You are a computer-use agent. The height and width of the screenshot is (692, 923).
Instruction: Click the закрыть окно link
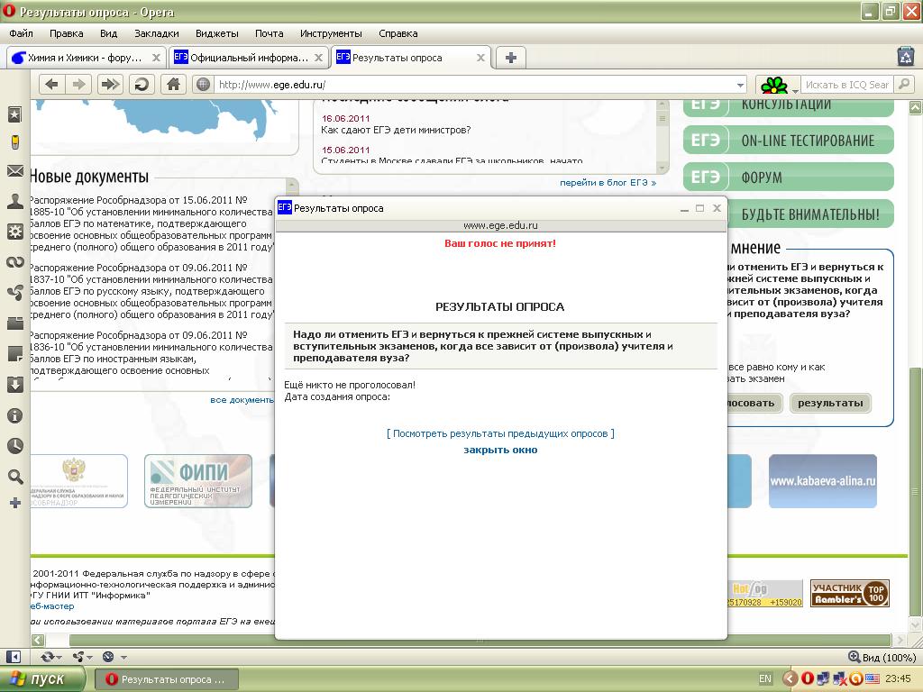click(x=500, y=450)
